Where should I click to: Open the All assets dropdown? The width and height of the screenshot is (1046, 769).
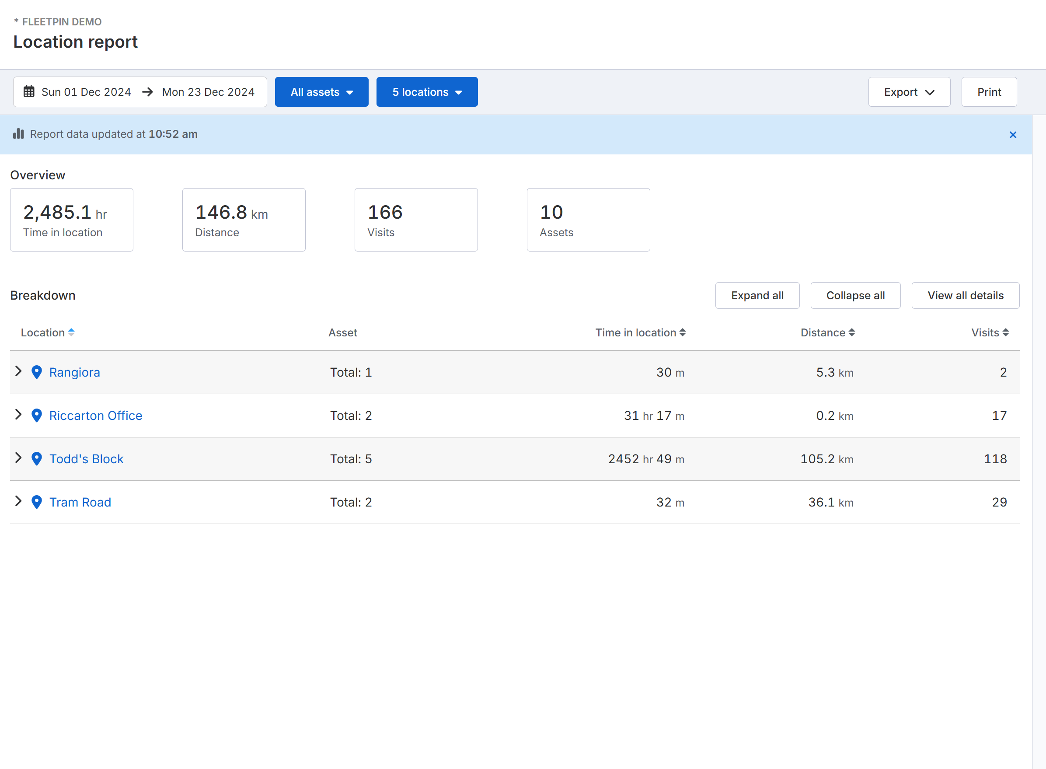pos(321,92)
